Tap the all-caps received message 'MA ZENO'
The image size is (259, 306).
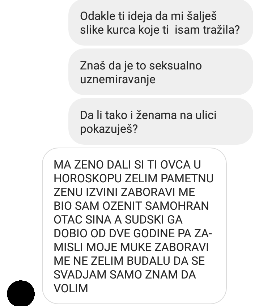pos(134,226)
